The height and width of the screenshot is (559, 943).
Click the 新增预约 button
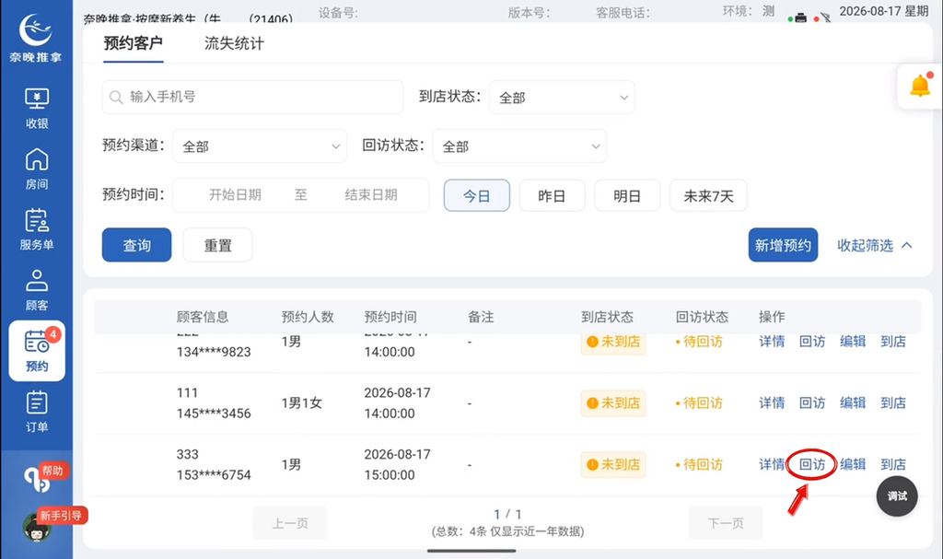(783, 245)
